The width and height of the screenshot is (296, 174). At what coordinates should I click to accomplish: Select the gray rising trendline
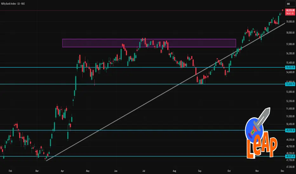point(165,92)
